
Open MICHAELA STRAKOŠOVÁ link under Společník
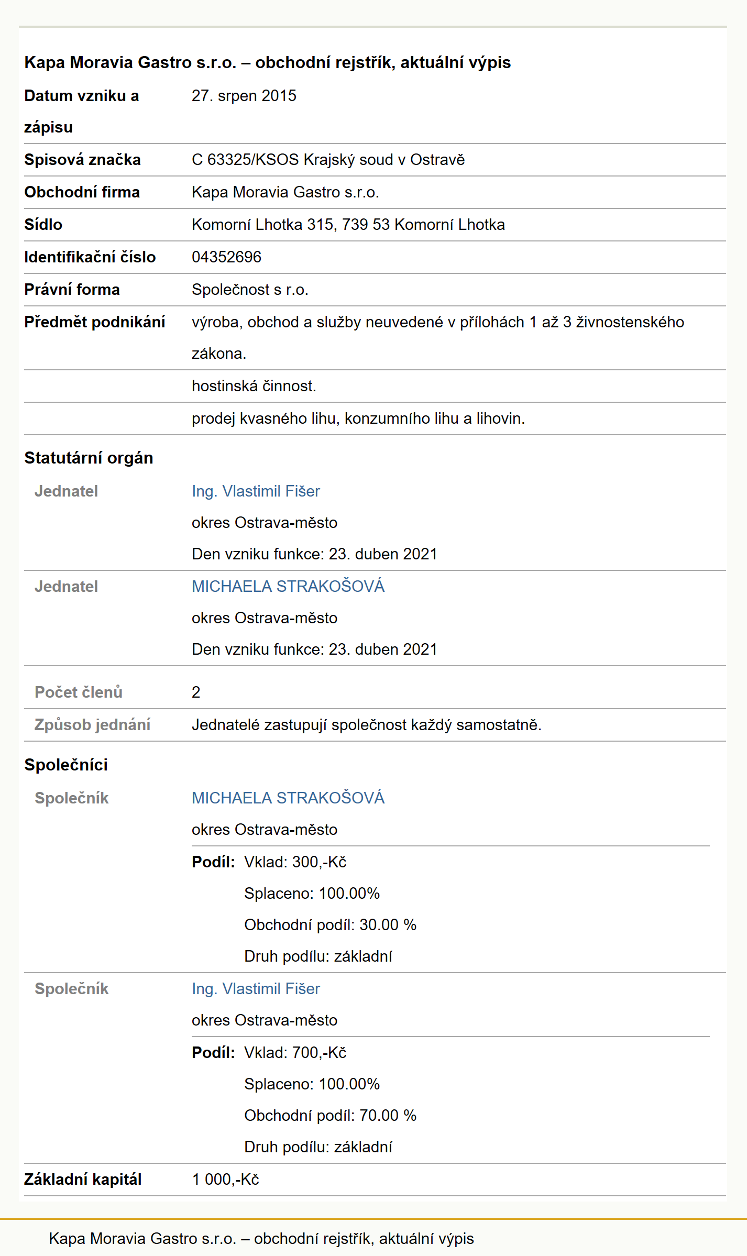point(288,798)
